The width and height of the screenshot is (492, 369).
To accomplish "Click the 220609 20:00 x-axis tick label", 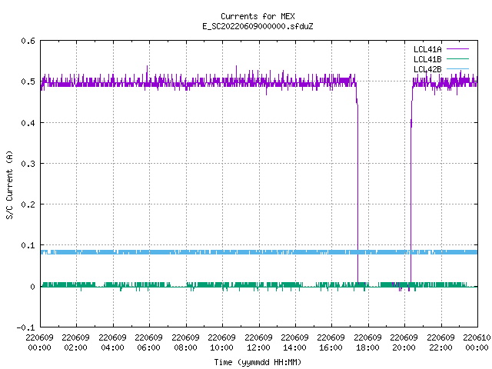I will (x=404, y=342).
